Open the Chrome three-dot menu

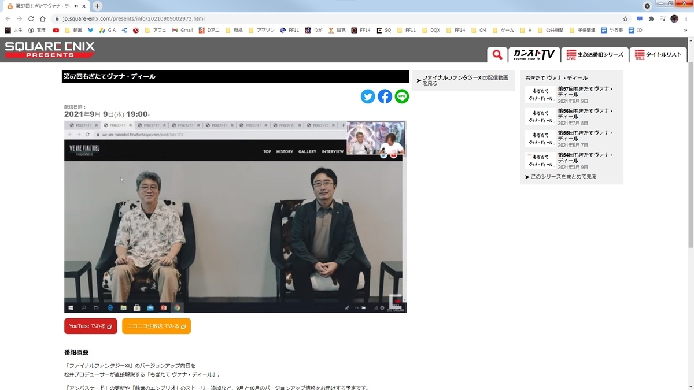coord(686,18)
